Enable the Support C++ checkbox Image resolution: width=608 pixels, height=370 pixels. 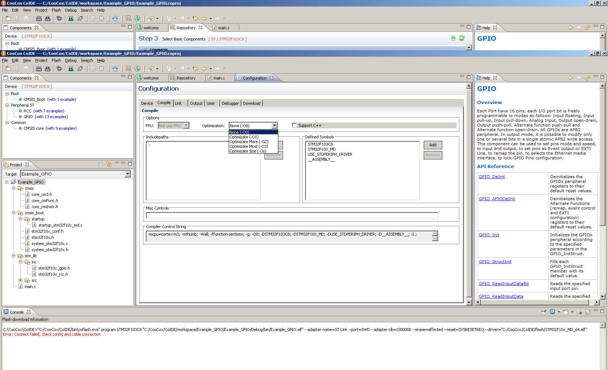[294, 125]
